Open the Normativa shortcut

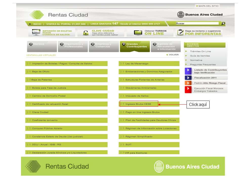[x=196, y=60]
